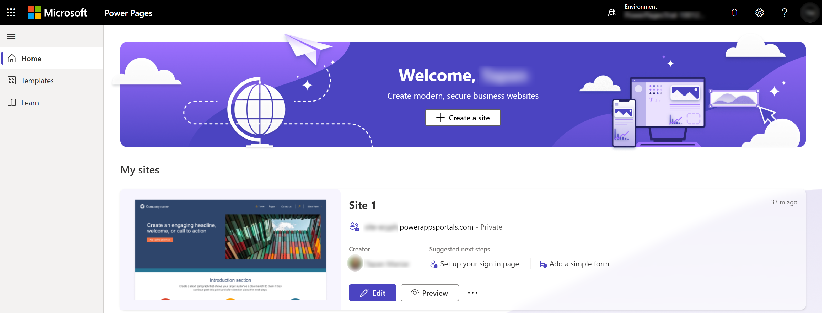Screen dimensions: 822x313
Task: Preview Site 1 website
Action: point(429,293)
